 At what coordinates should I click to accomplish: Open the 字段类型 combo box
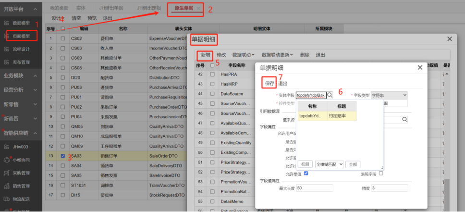click(389, 95)
